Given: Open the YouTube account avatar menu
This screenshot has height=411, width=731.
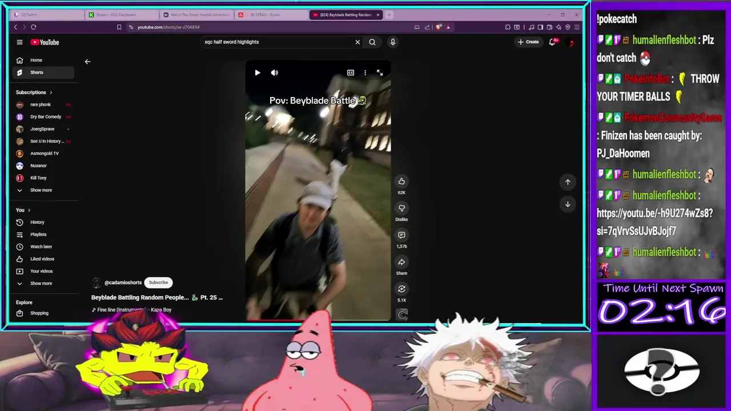Looking at the screenshot, I should [x=571, y=42].
